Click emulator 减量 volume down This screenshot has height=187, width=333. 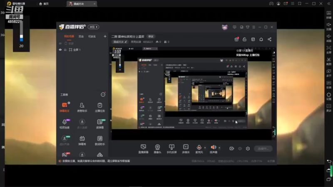[328, 38]
